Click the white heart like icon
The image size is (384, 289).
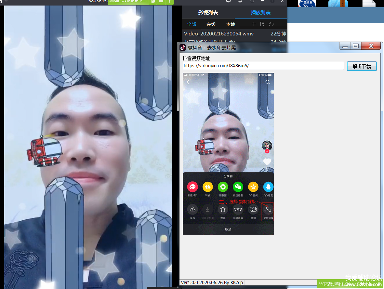267,162
